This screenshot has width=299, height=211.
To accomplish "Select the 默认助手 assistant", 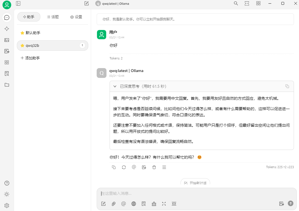I will (x=33, y=33).
